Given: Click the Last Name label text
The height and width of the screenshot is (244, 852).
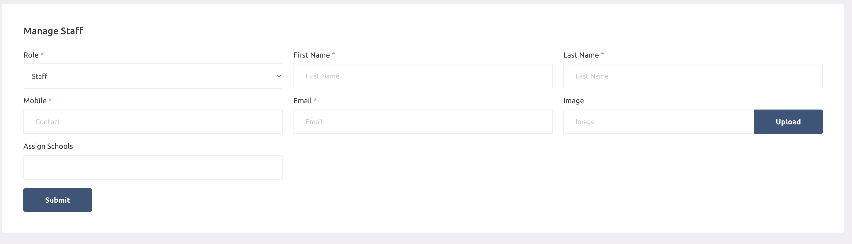Looking at the screenshot, I should pos(581,55).
